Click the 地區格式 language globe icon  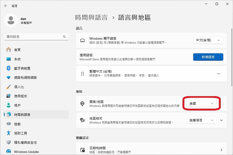[82, 120]
